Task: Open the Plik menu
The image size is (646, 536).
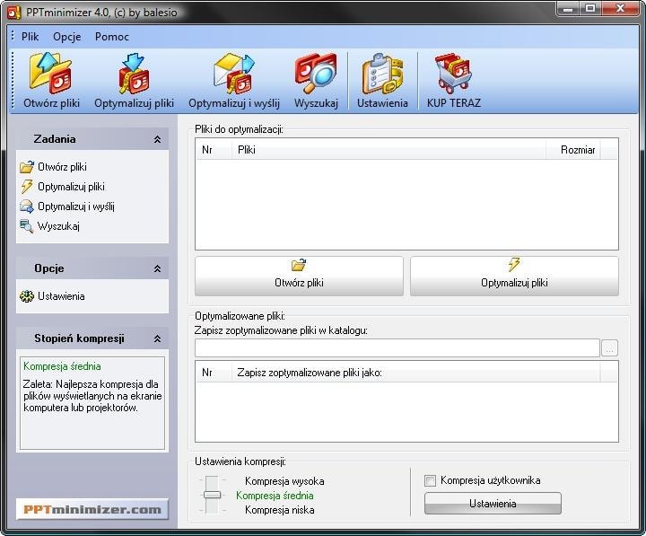Action: (31, 37)
